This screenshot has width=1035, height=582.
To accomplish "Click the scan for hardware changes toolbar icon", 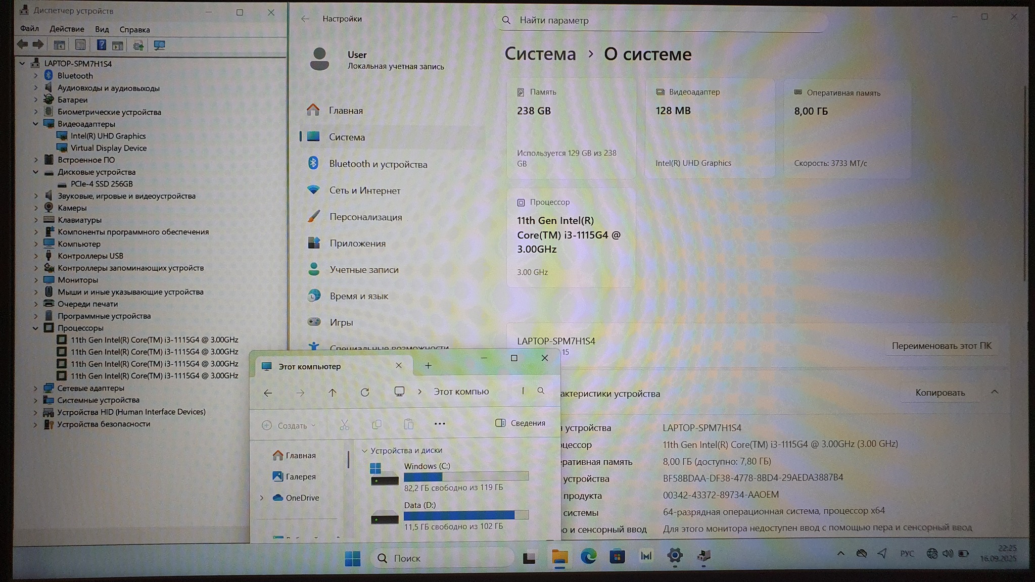I will coord(159,45).
